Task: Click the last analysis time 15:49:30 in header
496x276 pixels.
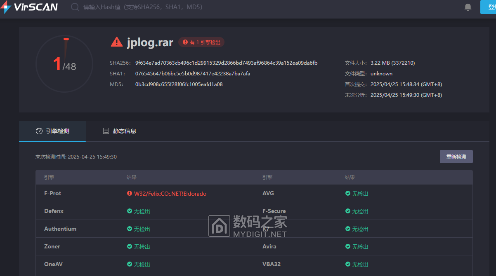Action: 406,95
